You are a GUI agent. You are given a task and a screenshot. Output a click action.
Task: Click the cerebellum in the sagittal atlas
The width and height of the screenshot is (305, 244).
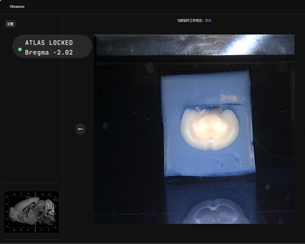50,207
